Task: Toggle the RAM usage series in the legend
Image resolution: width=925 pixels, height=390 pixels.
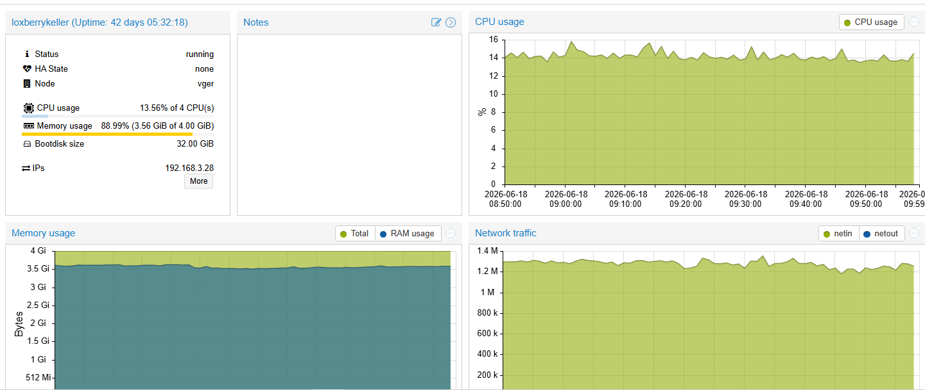Action: [x=407, y=234]
